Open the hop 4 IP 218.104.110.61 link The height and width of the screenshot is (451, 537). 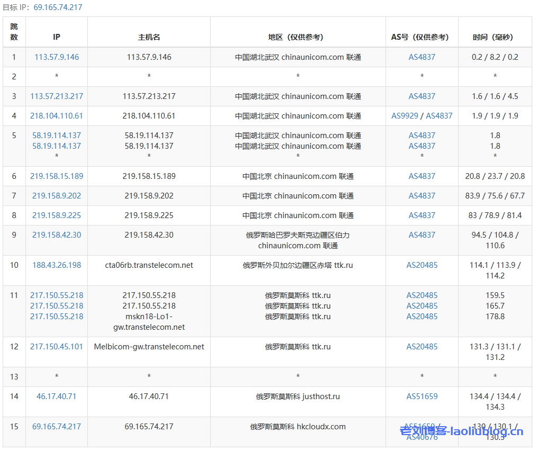pos(56,115)
